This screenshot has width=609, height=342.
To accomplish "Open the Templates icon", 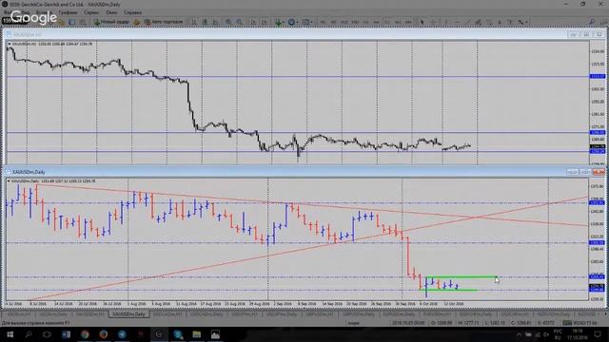I will [306, 22].
